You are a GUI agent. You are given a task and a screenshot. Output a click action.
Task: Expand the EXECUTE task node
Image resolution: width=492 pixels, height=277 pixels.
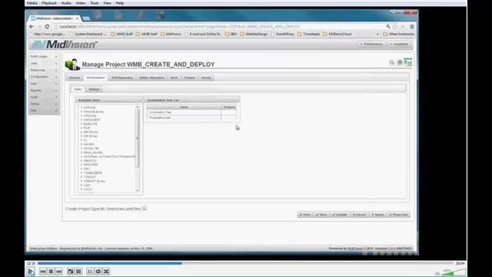coord(81,124)
